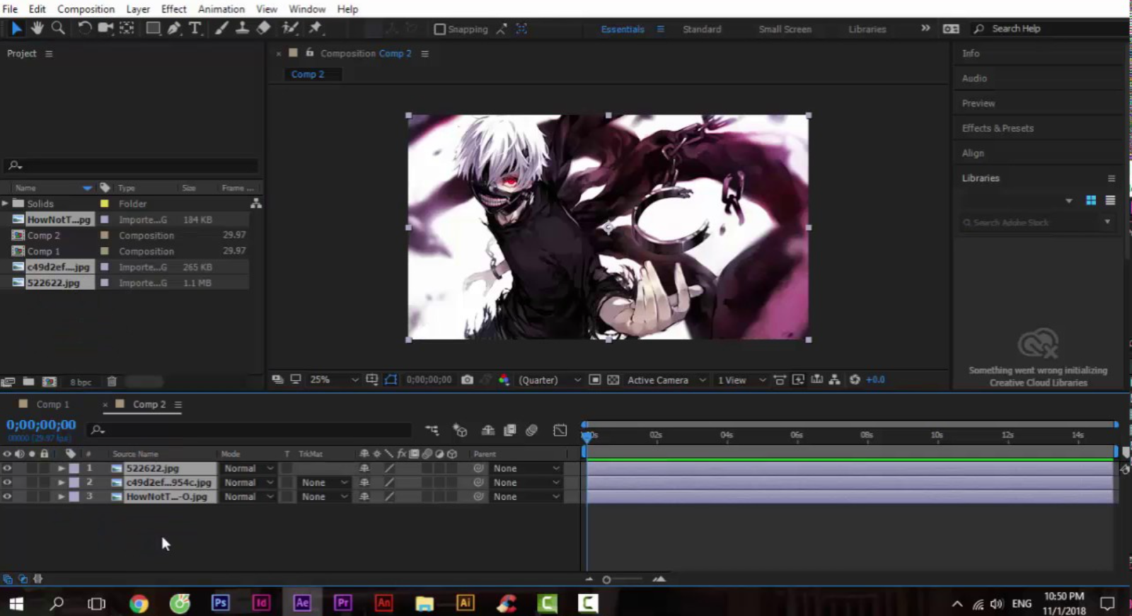The image size is (1132, 616).
Task: Open the Effect menu
Action: (173, 9)
